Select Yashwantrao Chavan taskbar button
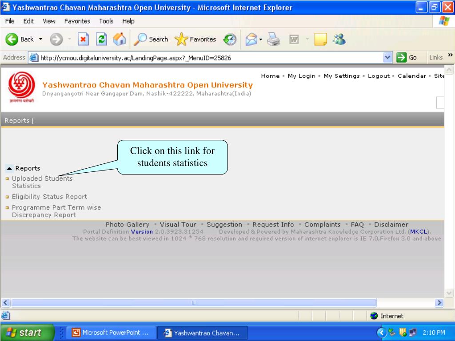 [203, 333]
